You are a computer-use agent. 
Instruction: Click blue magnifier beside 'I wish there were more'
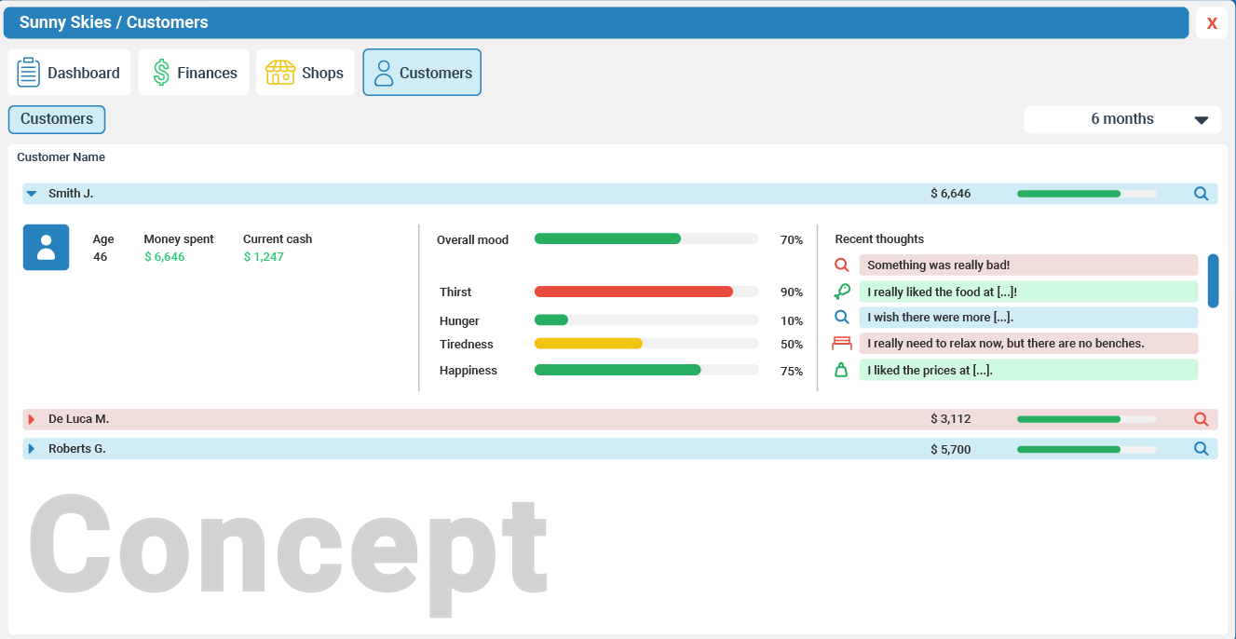point(842,318)
